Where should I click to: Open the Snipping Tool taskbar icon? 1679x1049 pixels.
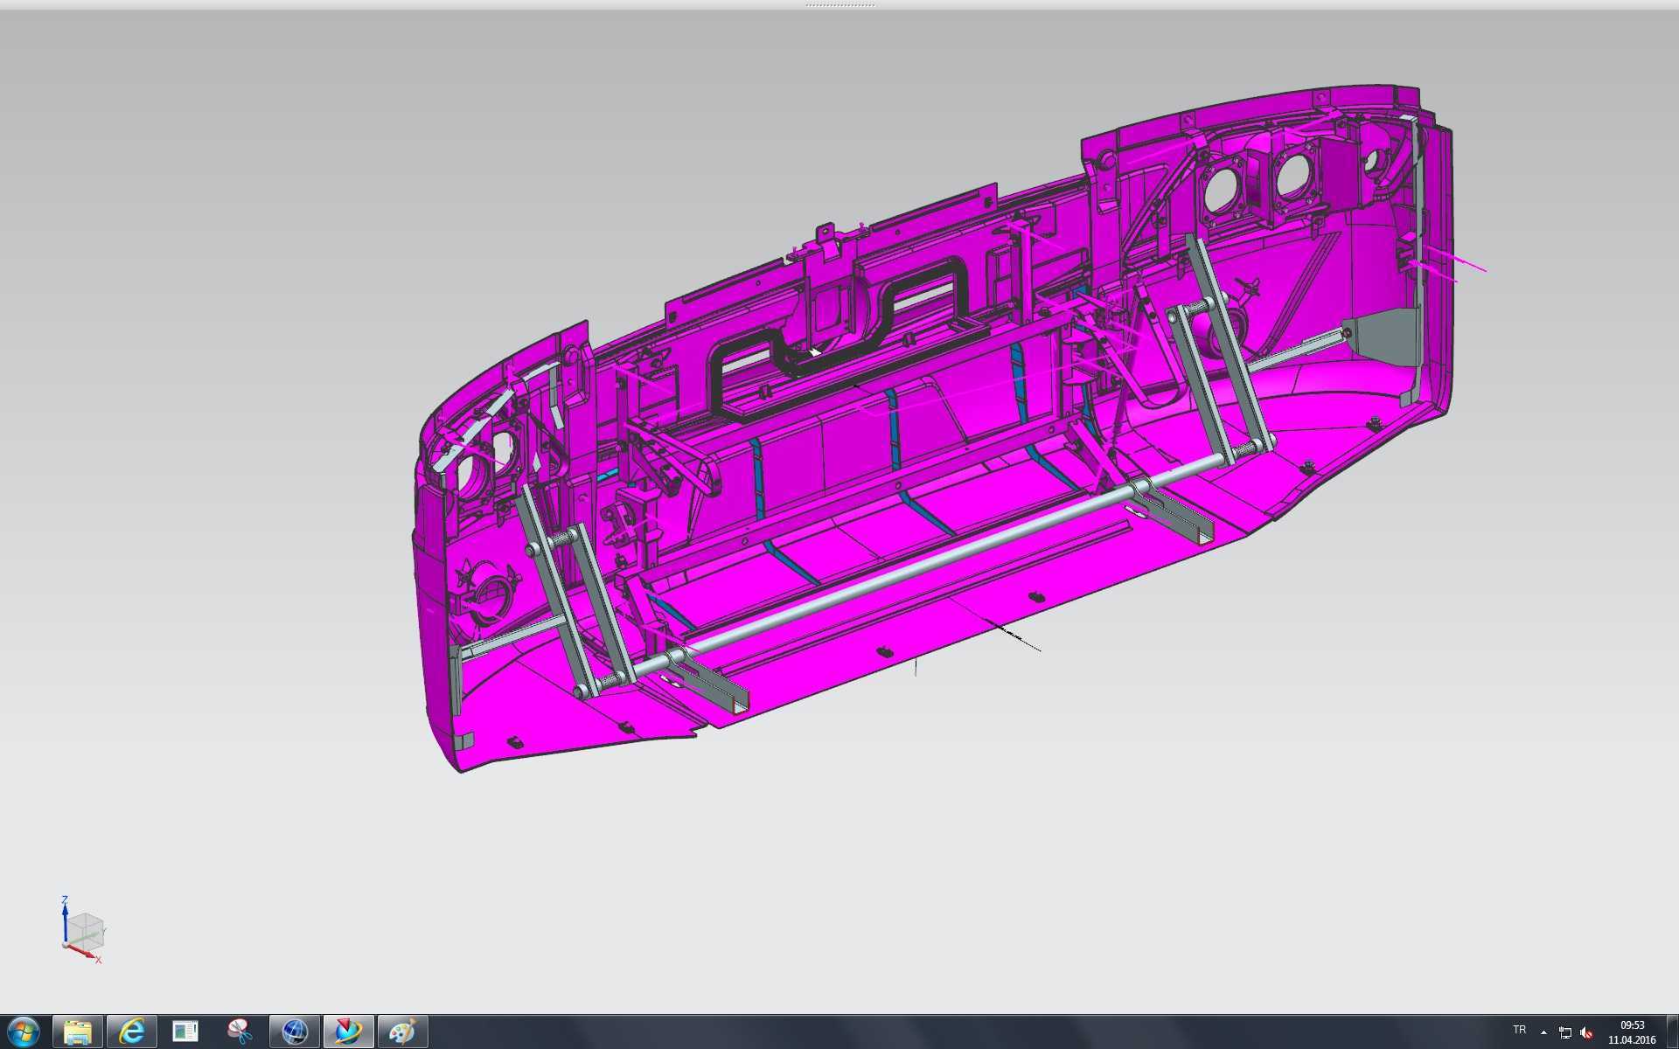click(x=240, y=1032)
